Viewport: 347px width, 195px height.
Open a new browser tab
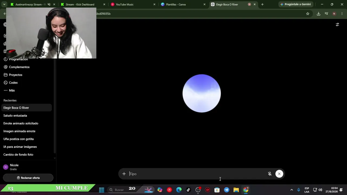[x=262, y=4]
